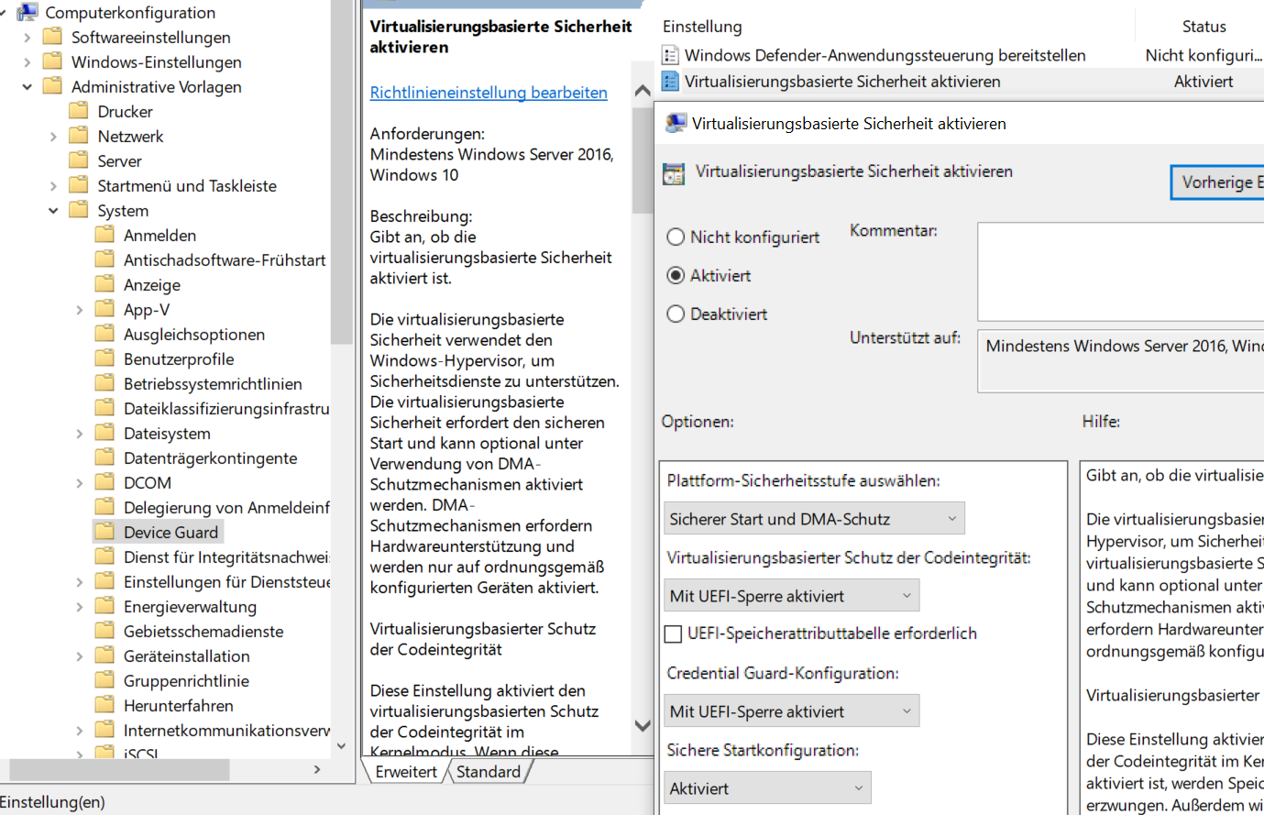1264x815 pixels.
Task: Select the Deaktiviert radio button
Action: [676, 314]
